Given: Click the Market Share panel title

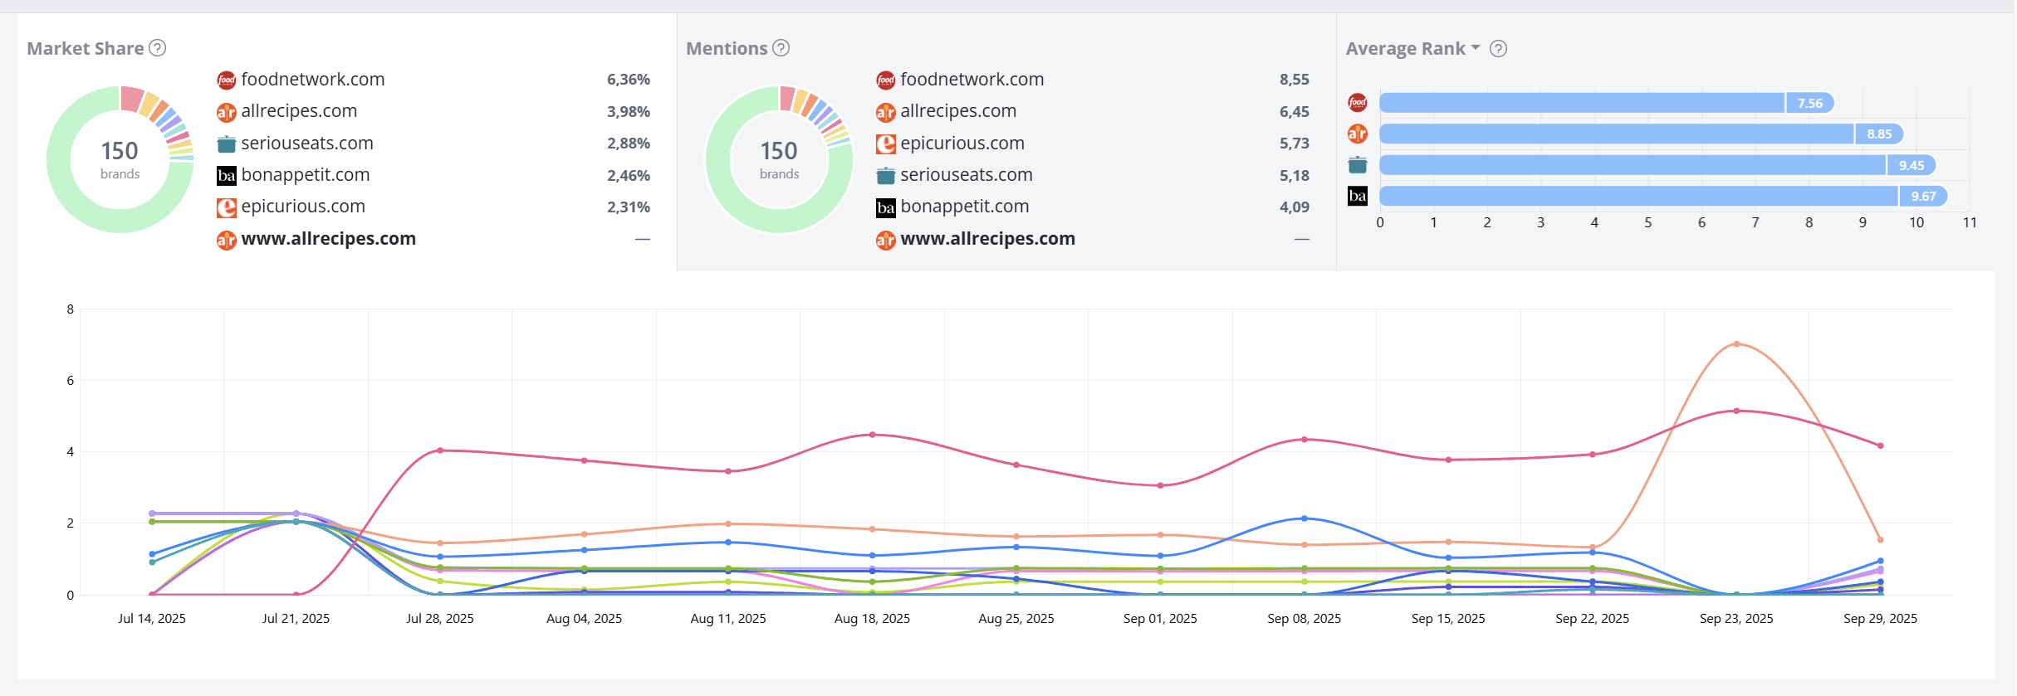Looking at the screenshot, I should click(x=86, y=48).
